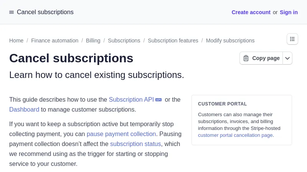This screenshot has height=172, width=307.
Task: Expand the Copy page dropdown chevron
Action: (287, 58)
